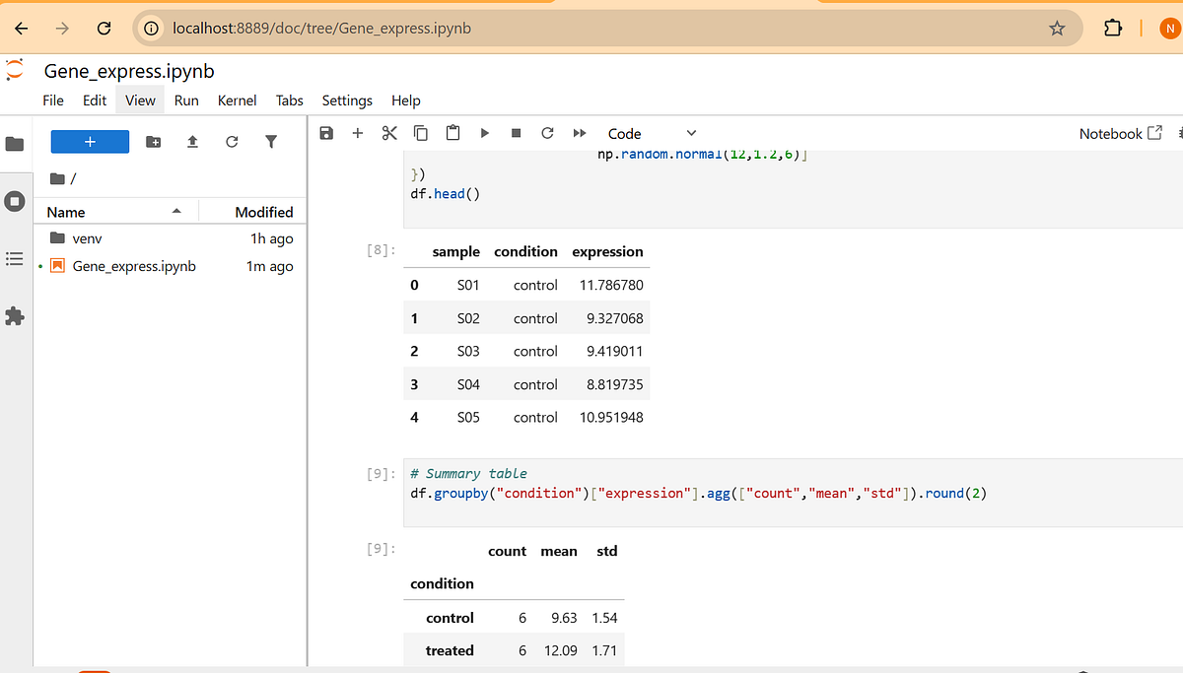Click the value 11.786780 in the table
Image resolution: width=1183 pixels, height=673 pixels.
tap(611, 285)
